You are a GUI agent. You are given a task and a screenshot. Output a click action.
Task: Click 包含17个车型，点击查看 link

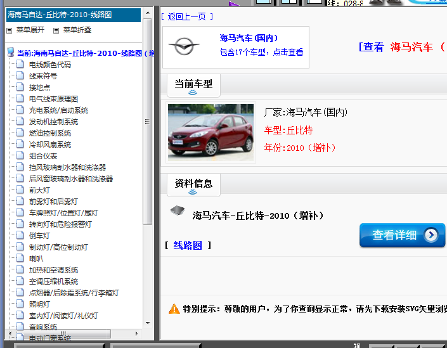pos(261,52)
